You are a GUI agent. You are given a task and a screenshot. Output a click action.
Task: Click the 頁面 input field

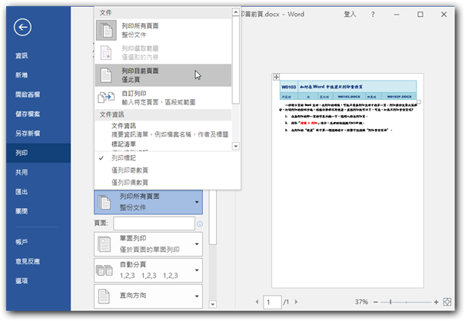point(154,223)
